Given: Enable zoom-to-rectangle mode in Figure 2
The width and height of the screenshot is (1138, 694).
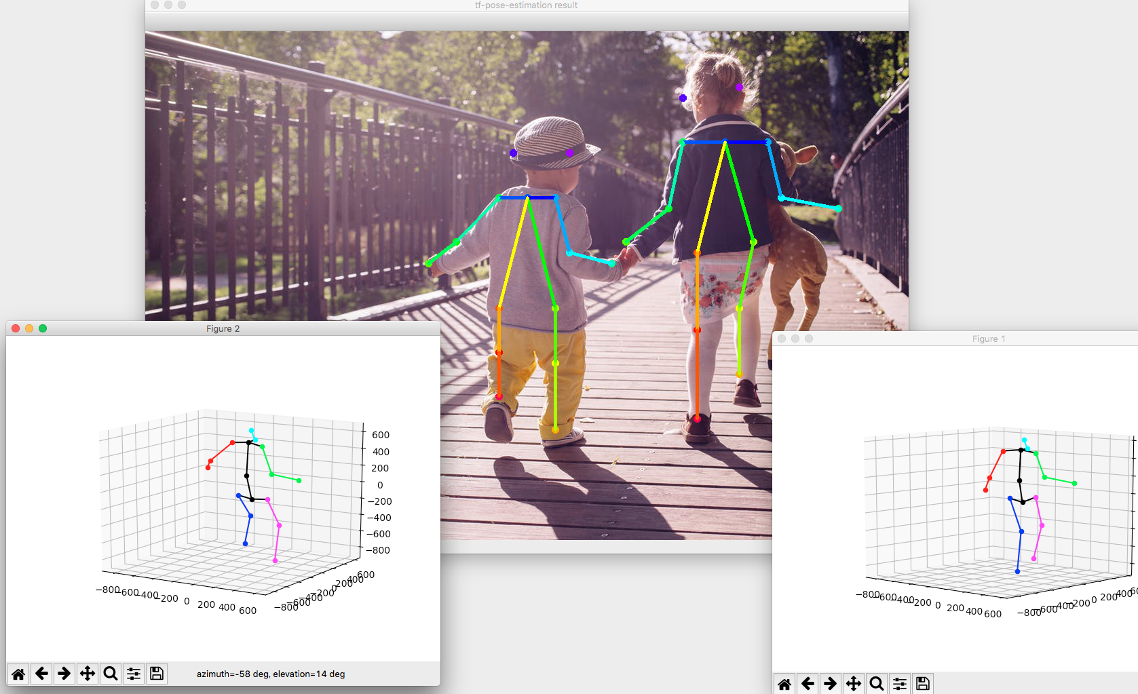Looking at the screenshot, I should (x=110, y=674).
